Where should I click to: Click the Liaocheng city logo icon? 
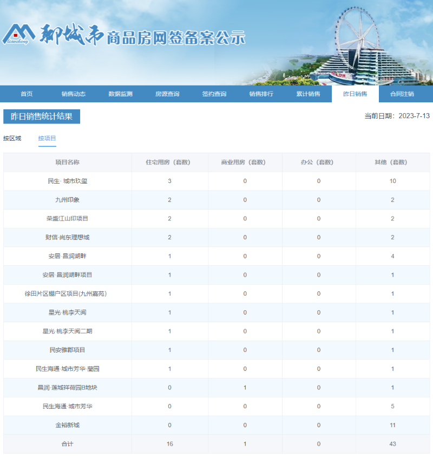pos(21,32)
